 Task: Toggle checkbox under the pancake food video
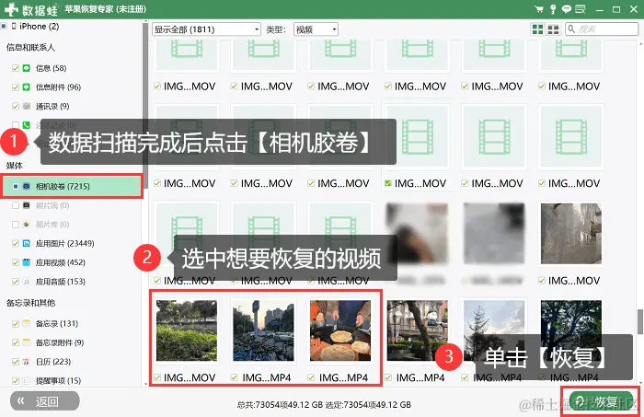click(311, 377)
